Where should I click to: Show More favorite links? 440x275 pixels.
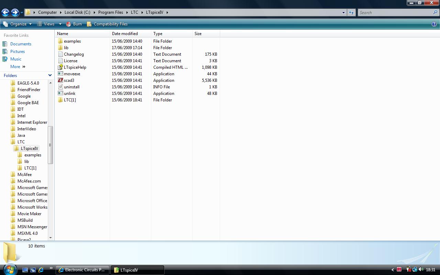click(x=18, y=67)
